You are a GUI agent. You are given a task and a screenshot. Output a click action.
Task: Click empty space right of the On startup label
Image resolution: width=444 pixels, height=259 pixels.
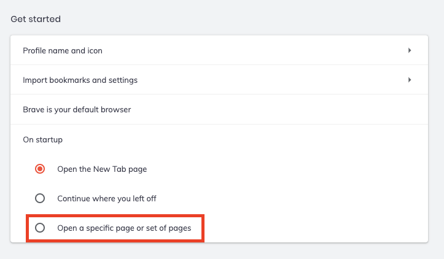click(246, 139)
